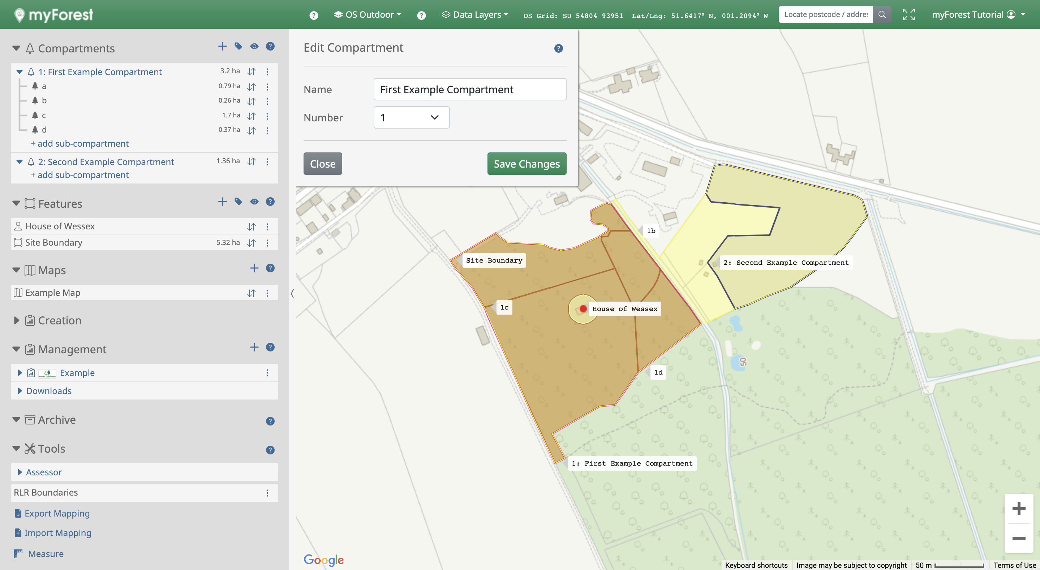This screenshot has height=570, width=1040.
Task: Click the fullscreen map icon
Action: 908,14
